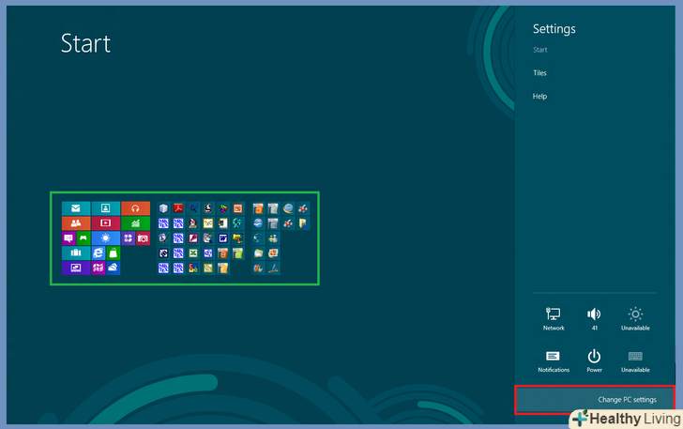The width and height of the screenshot is (683, 429).
Task: Open the purple tile with screen icon
Action: pyautogui.click(x=76, y=268)
